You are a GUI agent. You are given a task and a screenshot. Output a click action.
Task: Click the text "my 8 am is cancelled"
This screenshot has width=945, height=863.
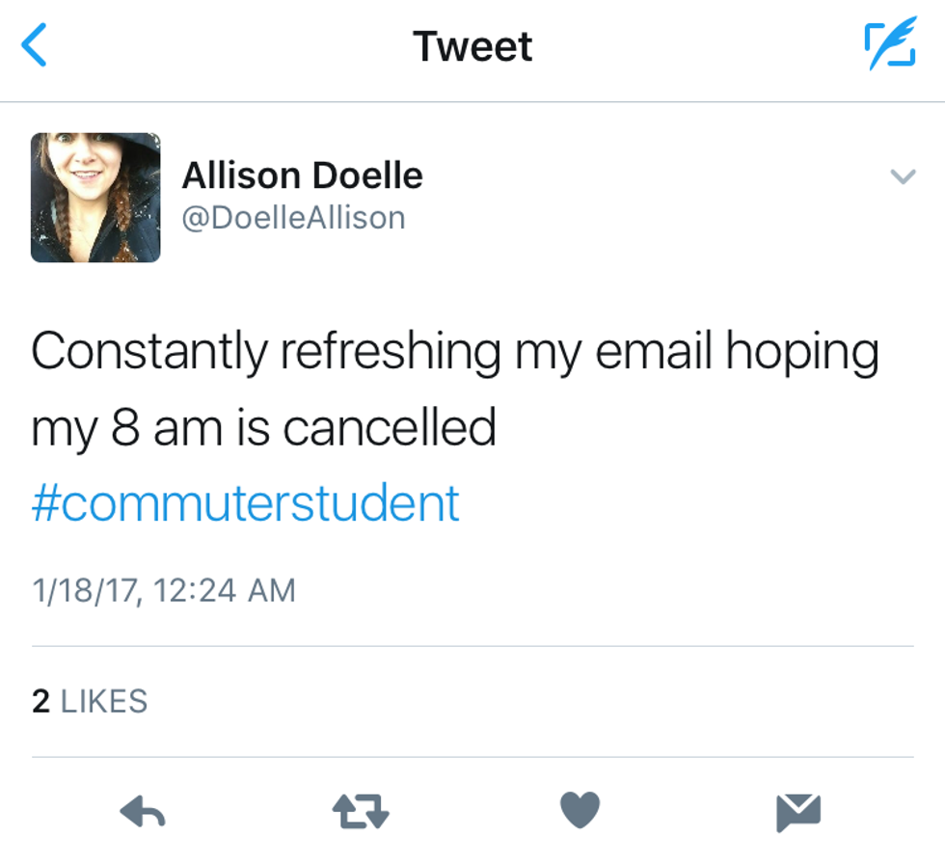[263, 428]
